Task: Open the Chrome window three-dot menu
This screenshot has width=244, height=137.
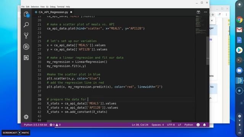Action: 226,14
